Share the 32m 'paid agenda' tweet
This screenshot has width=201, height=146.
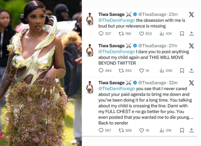[x=192, y=130]
